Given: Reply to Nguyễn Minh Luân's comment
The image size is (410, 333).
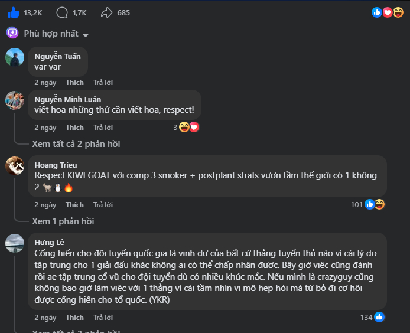Looking at the screenshot, I should (103, 128).
